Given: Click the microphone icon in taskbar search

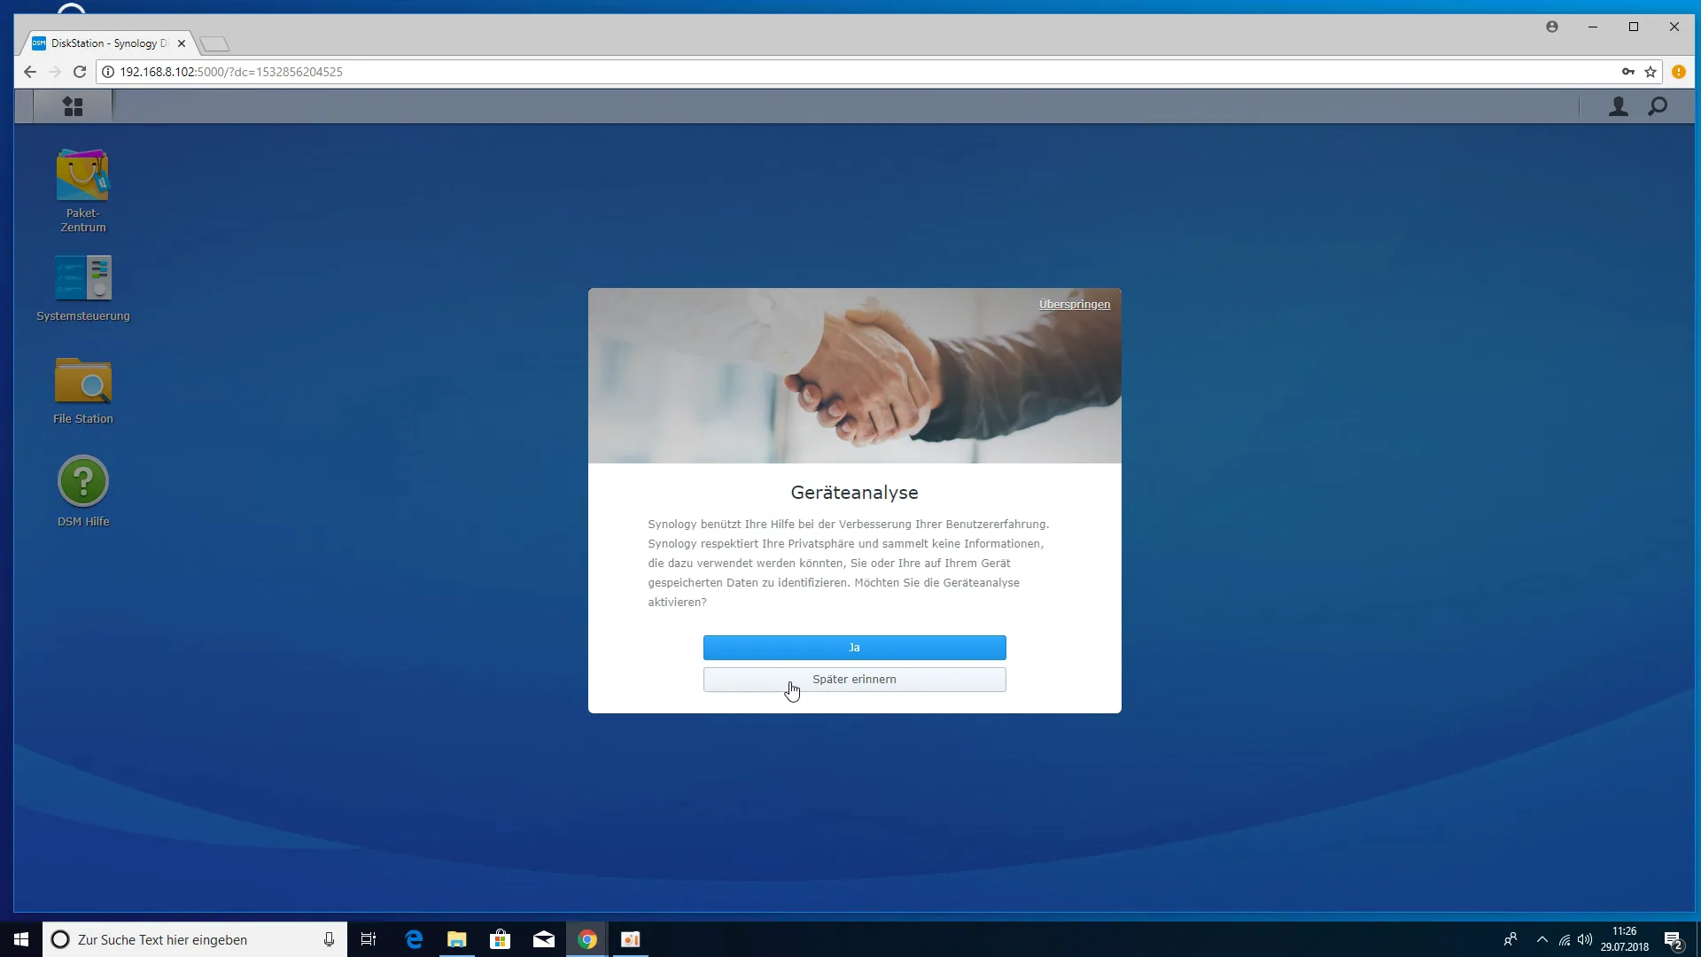Looking at the screenshot, I should (x=329, y=939).
